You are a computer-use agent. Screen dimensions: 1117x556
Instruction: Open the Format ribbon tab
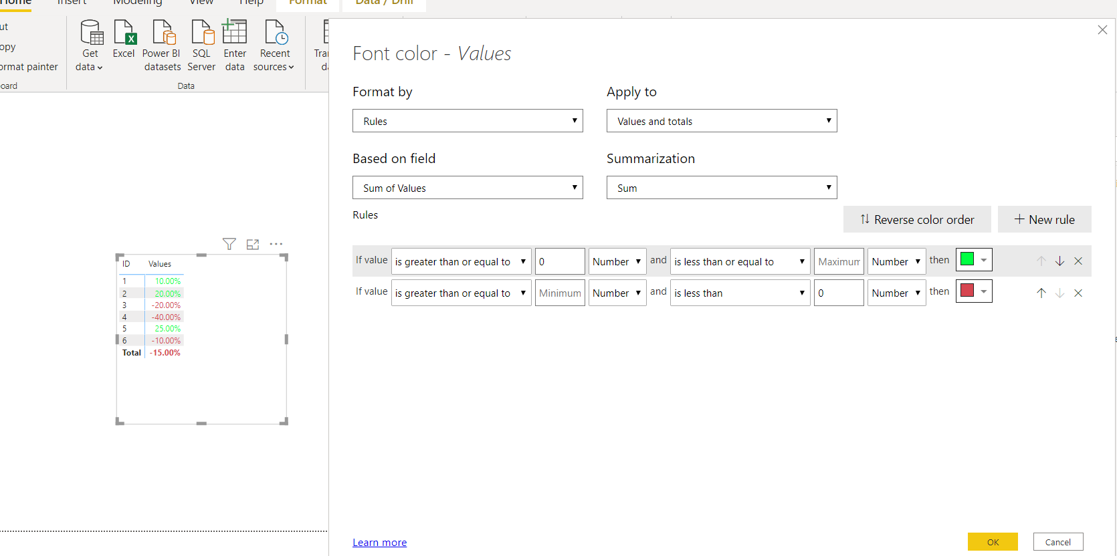tap(308, 3)
